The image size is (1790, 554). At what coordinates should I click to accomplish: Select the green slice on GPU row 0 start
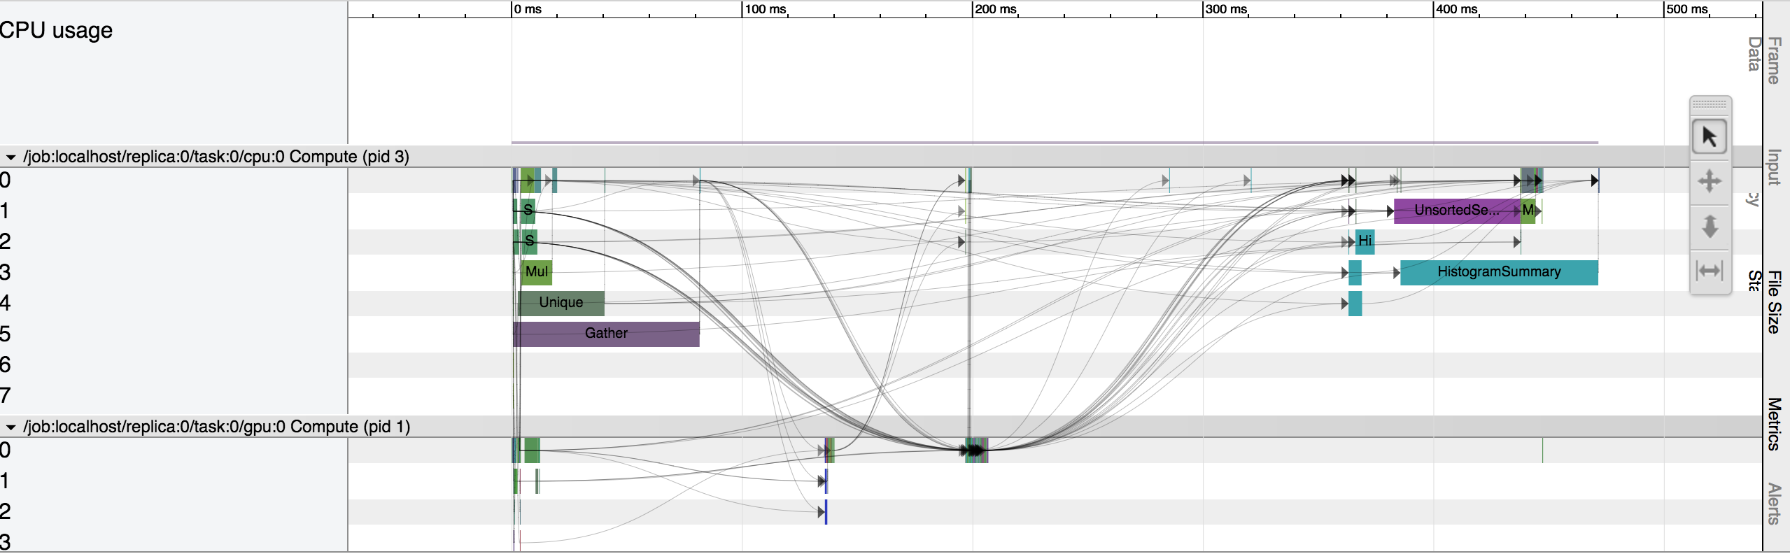click(532, 450)
